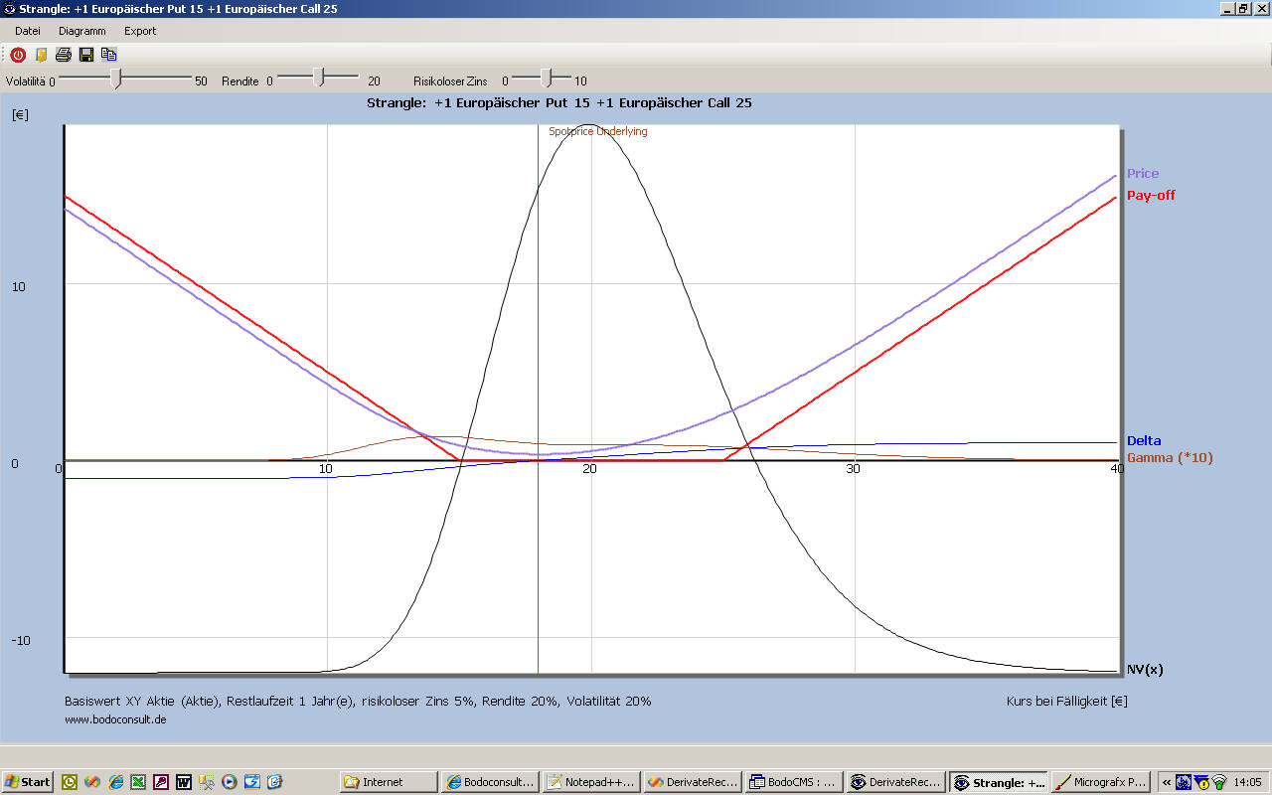Click the Windows Start button
1272x795 pixels.
28,782
